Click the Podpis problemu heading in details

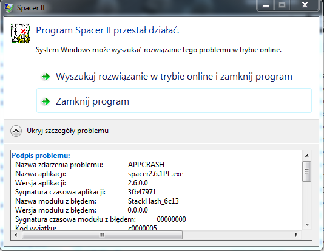(x=41, y=156)
